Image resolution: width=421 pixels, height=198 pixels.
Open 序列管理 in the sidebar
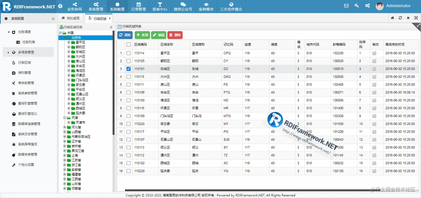pos(25,73)
